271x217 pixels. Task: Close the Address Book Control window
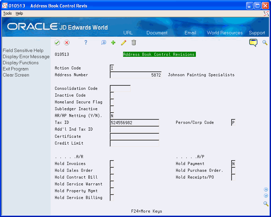[x=265, y=6]
